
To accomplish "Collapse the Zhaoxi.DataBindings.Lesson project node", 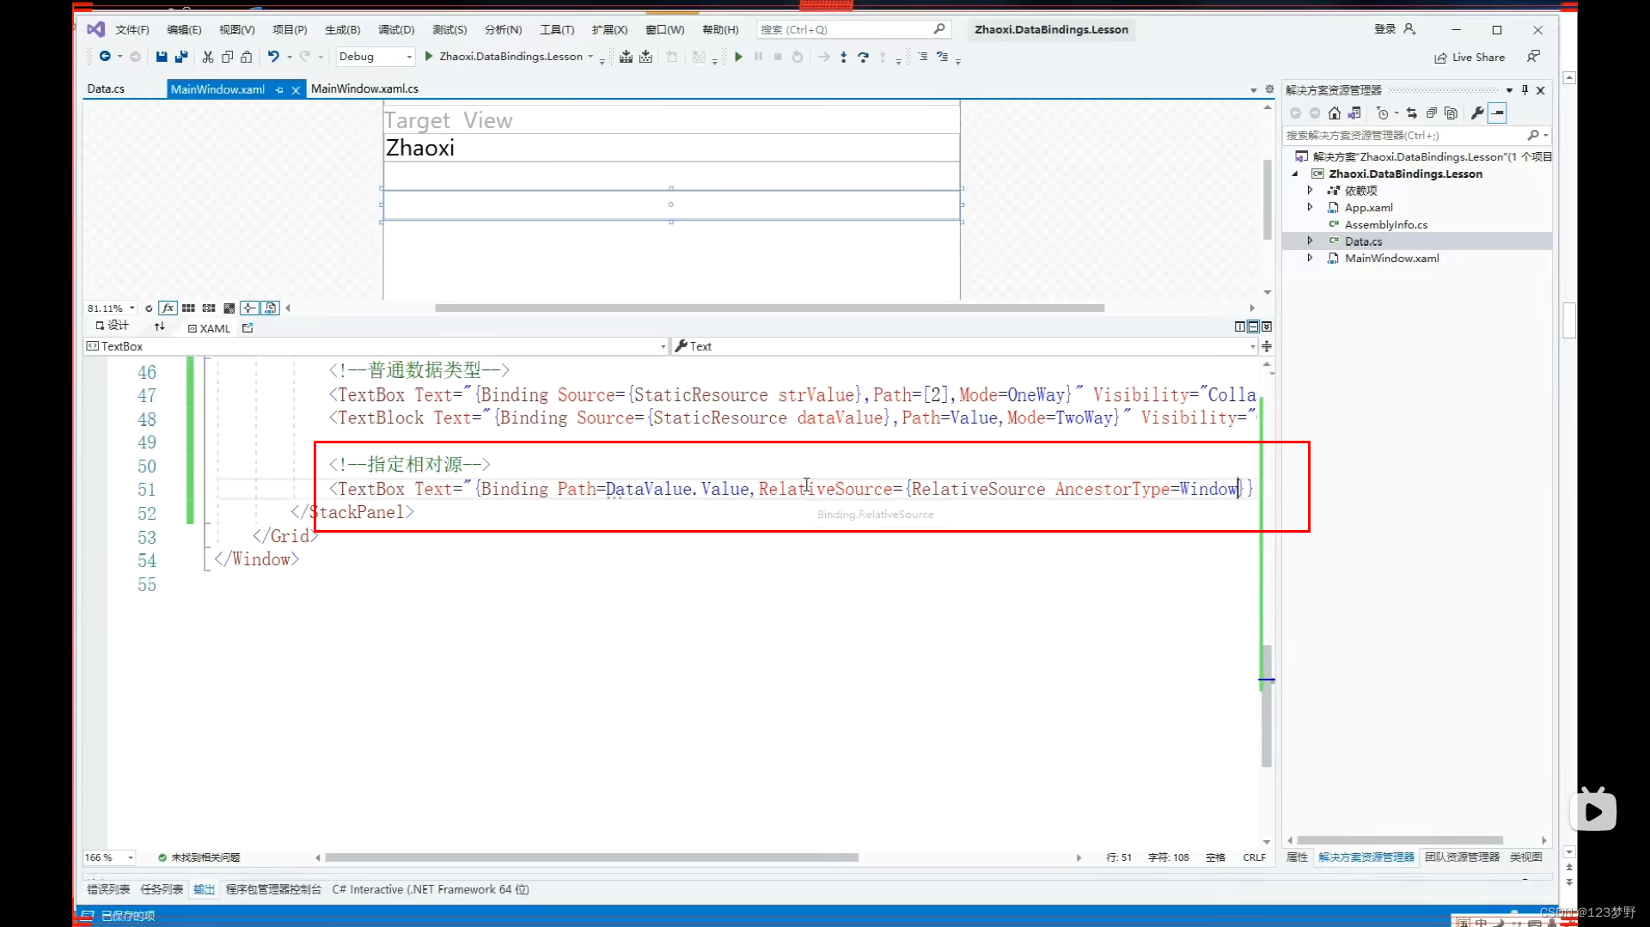I will tap(1295, 174).
